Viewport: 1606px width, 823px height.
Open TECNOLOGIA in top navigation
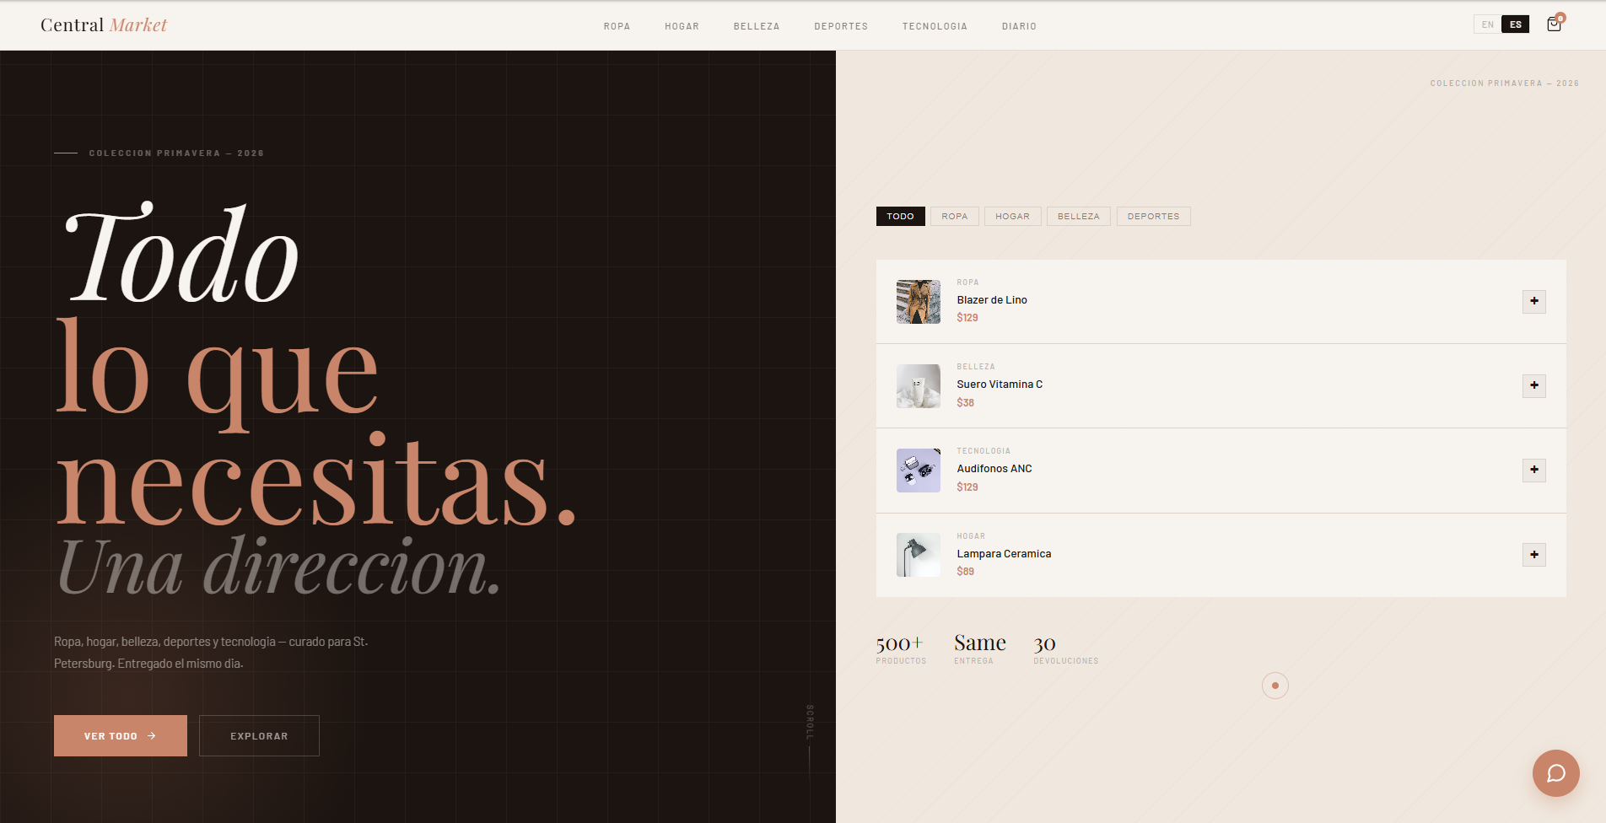(x=935, y=26)
